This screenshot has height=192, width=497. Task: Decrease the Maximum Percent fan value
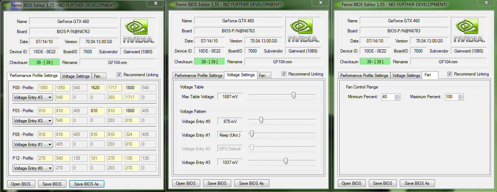461,98
